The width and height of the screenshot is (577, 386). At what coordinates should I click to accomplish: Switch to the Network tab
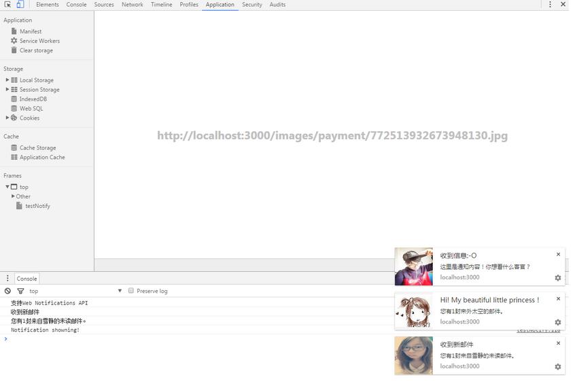(132, 5)
